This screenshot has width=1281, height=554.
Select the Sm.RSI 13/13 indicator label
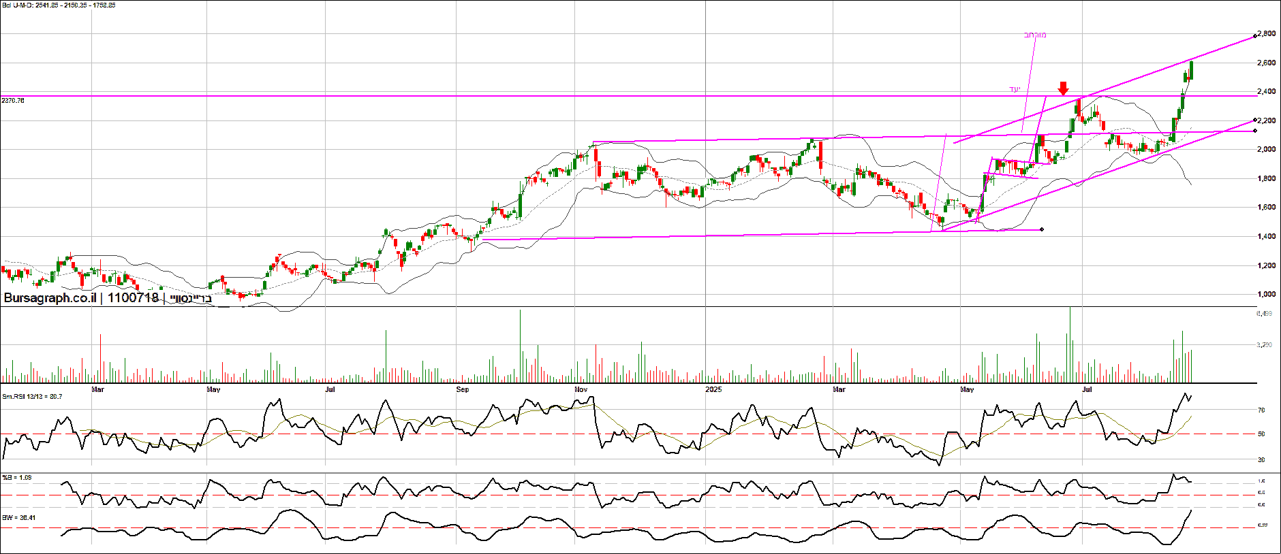(x=32, y=397)
